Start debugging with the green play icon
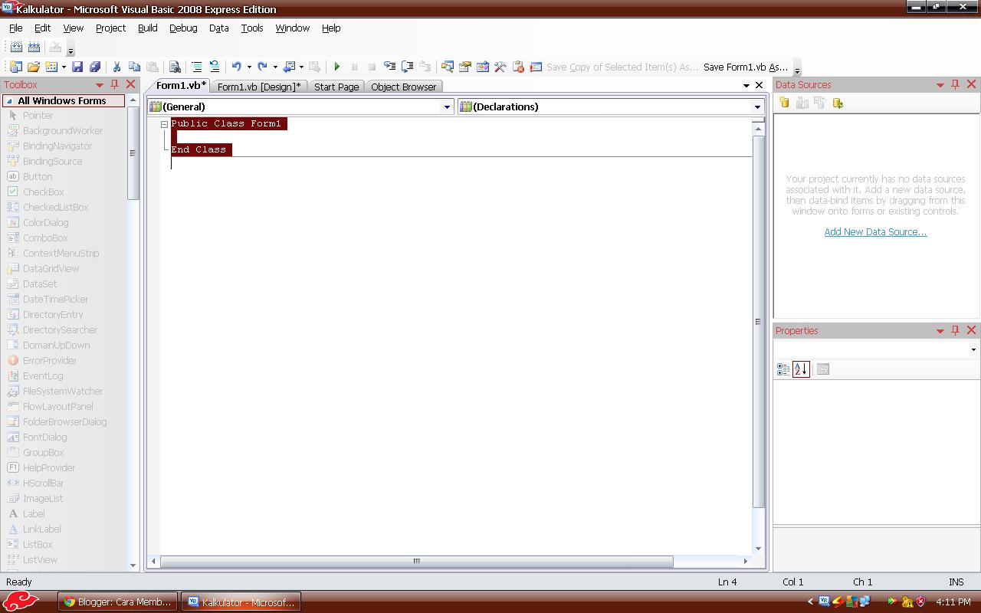This screenshot has height=613, width=981. click(336, 67)
